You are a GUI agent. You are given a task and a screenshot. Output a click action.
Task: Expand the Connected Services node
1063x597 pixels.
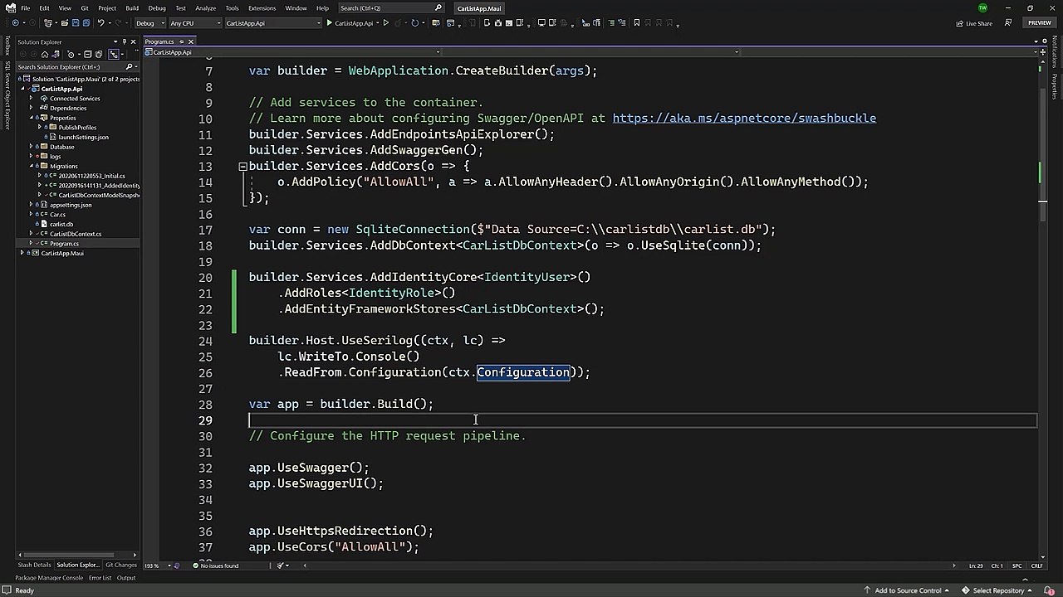pos(32,98)
